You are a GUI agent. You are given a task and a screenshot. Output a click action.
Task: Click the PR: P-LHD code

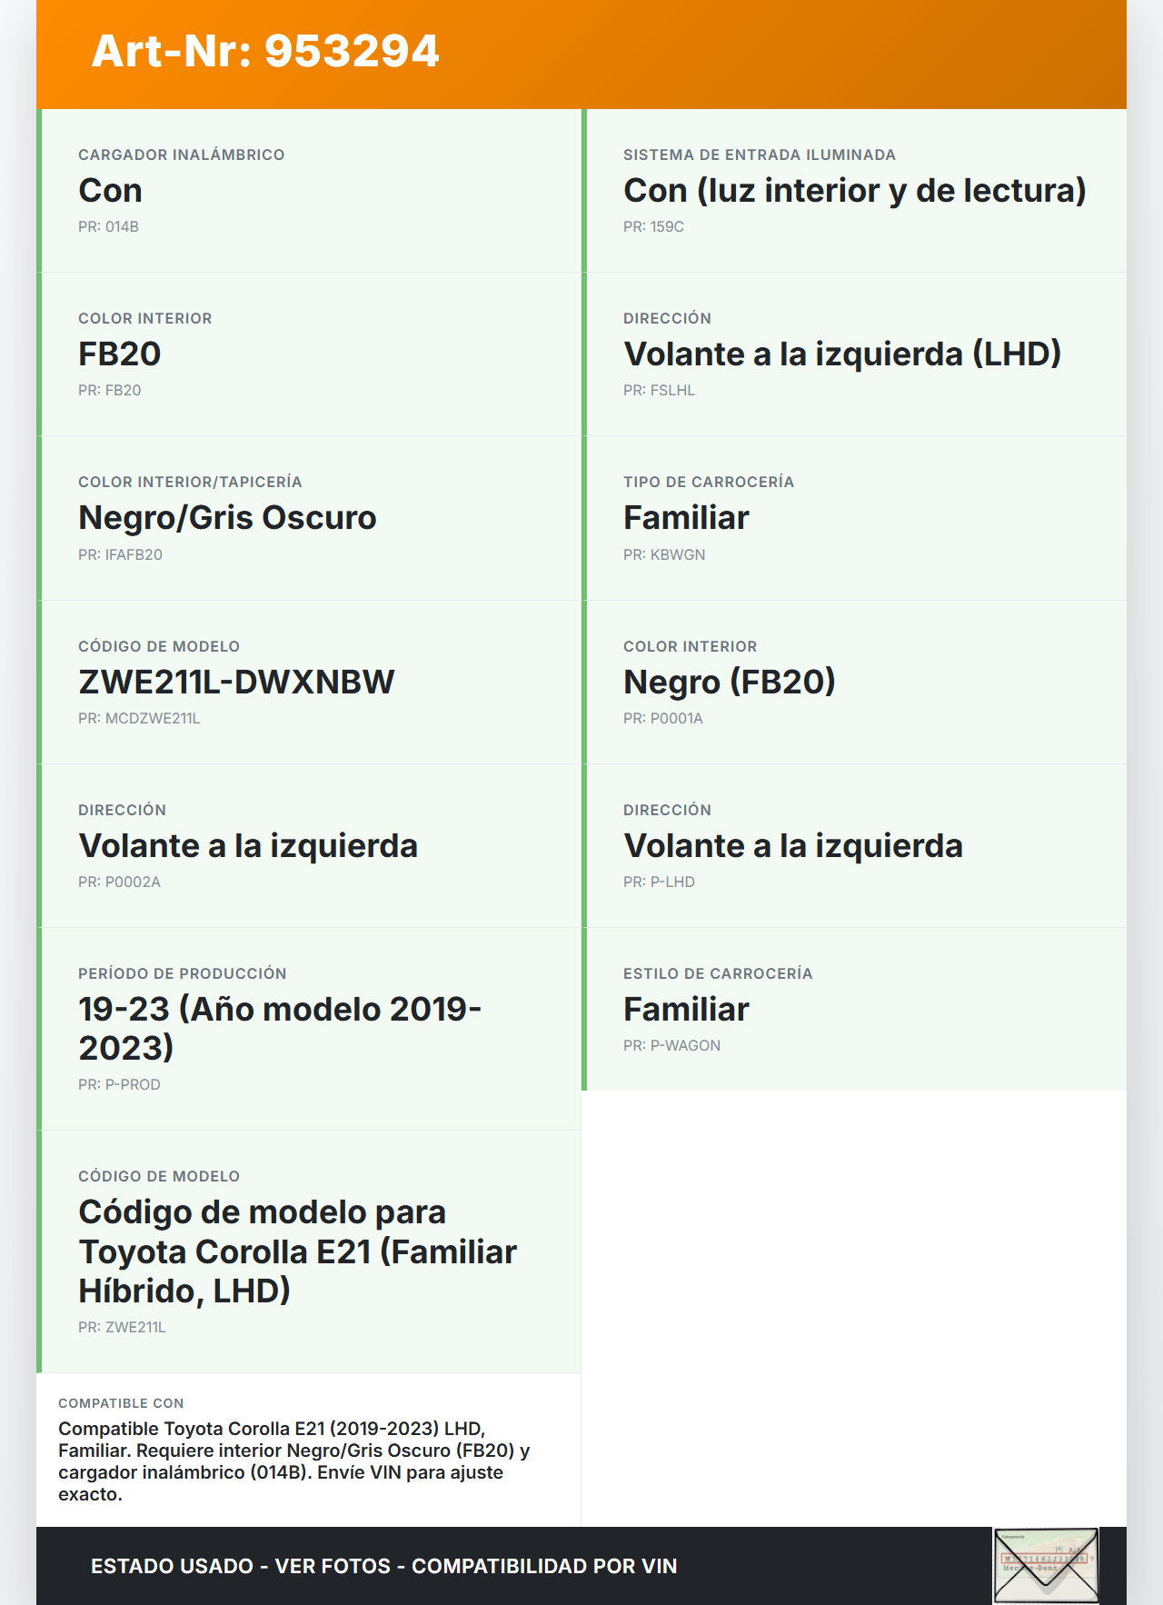pyautogui.click(x=659, y=882)
